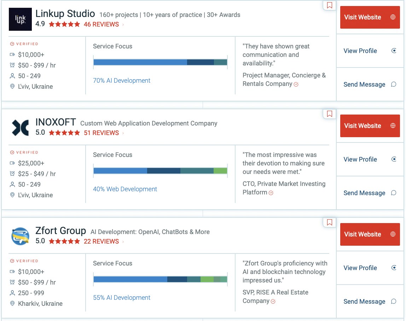Click the budget tag icon beside $25,000+

12,163
